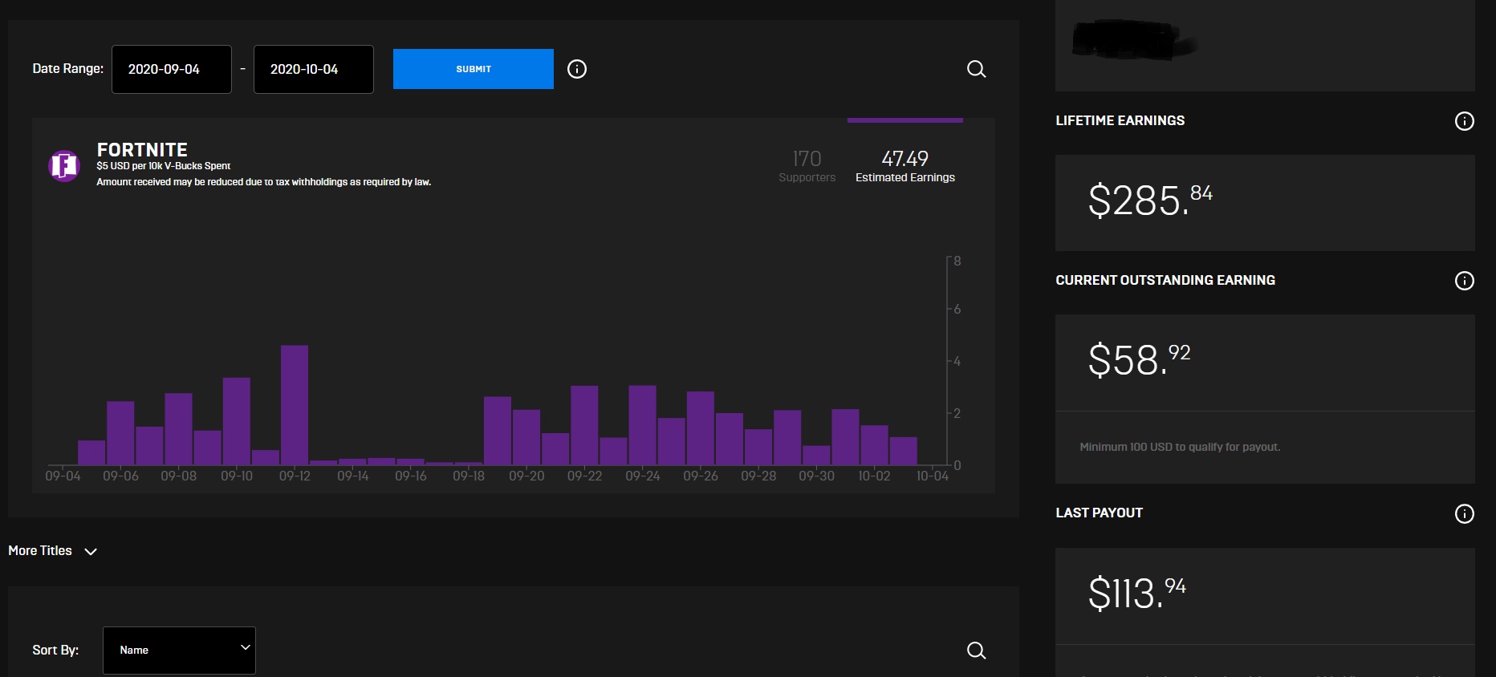1496x677 pixels.
Task: Edit the start date 2020-09-04 field
Action: pos(172,69)
